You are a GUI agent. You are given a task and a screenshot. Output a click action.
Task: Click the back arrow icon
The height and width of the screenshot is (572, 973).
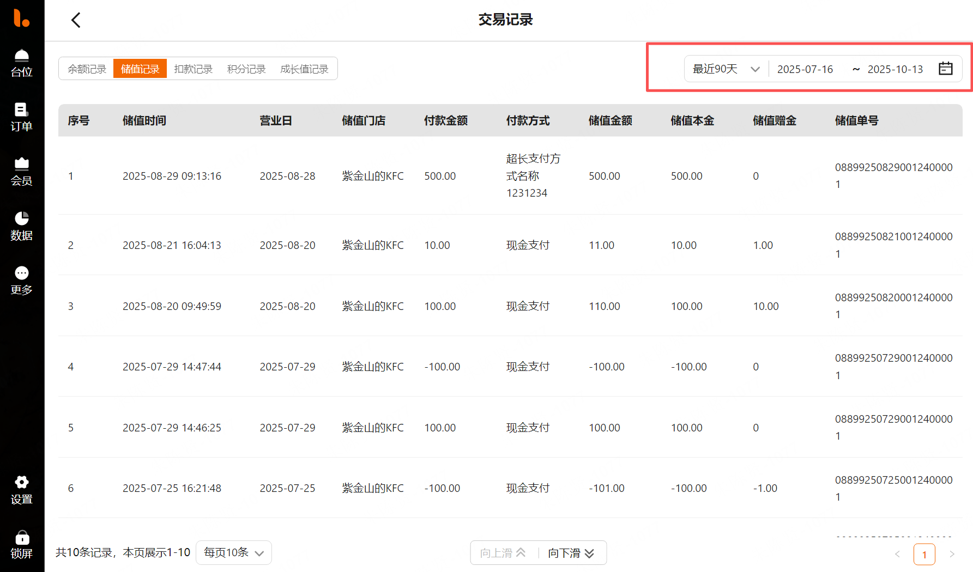point(76,20)
